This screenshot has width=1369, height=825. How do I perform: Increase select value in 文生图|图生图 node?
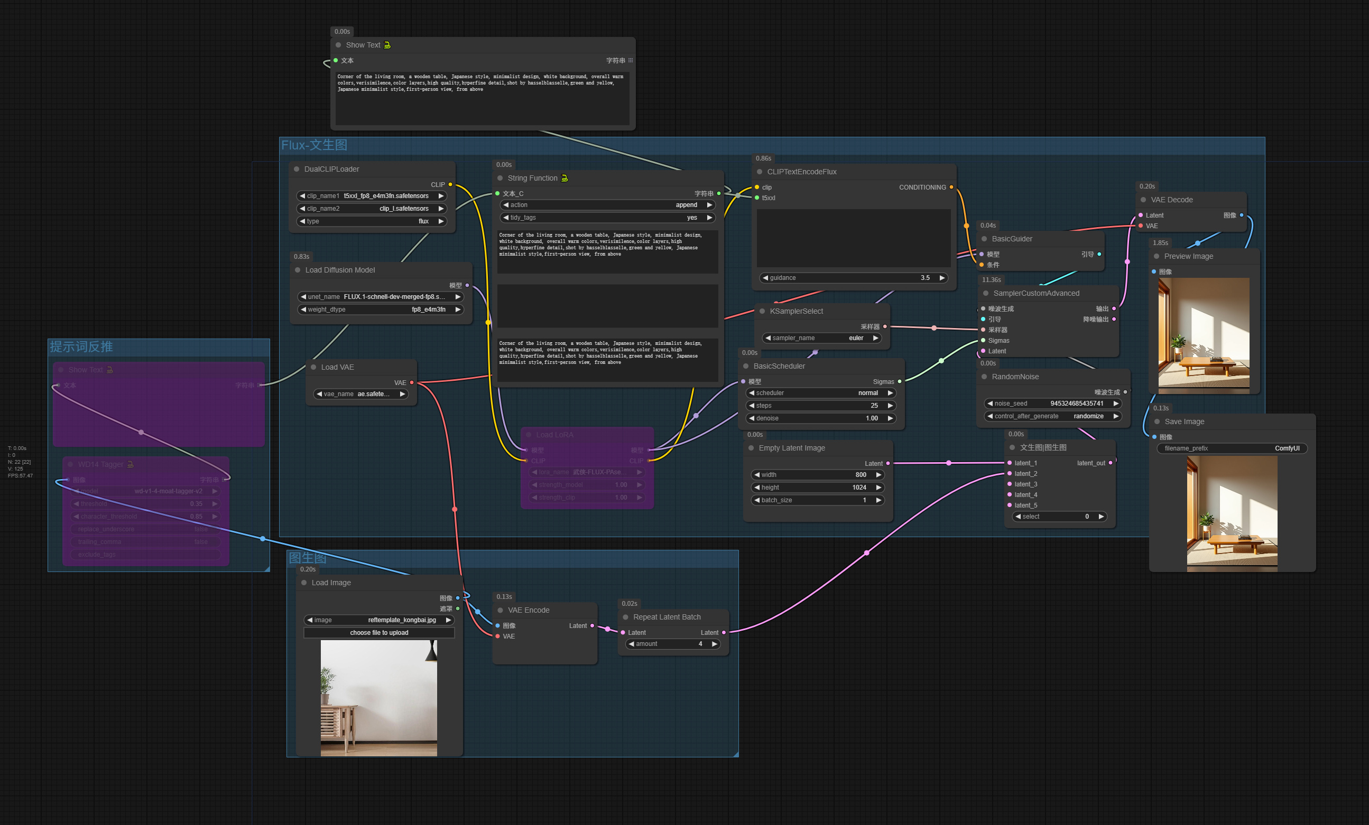[1100, 517]
